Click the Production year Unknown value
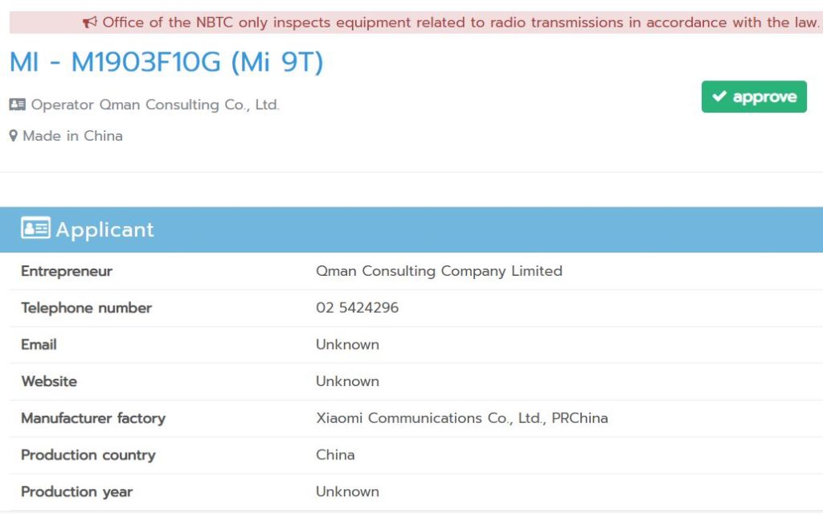Image resolution: width=823 pixels, height=526 pixels. click(347, 492)
